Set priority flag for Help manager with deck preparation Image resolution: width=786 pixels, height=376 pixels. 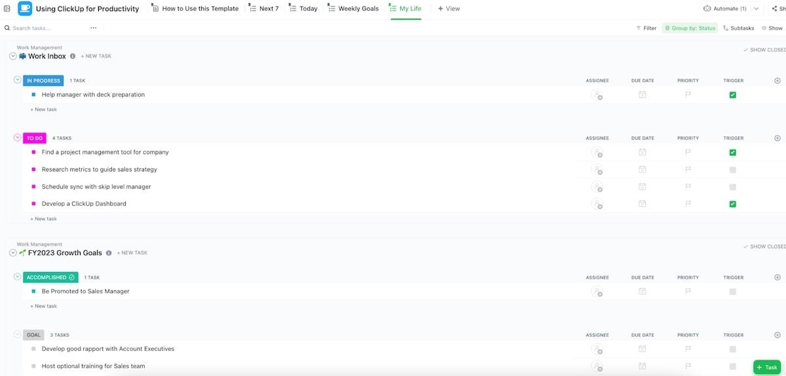point(688,95)
